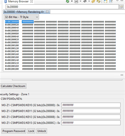Select the address label 0x00200020
The image size is (125, 136).
click(12, 24)
